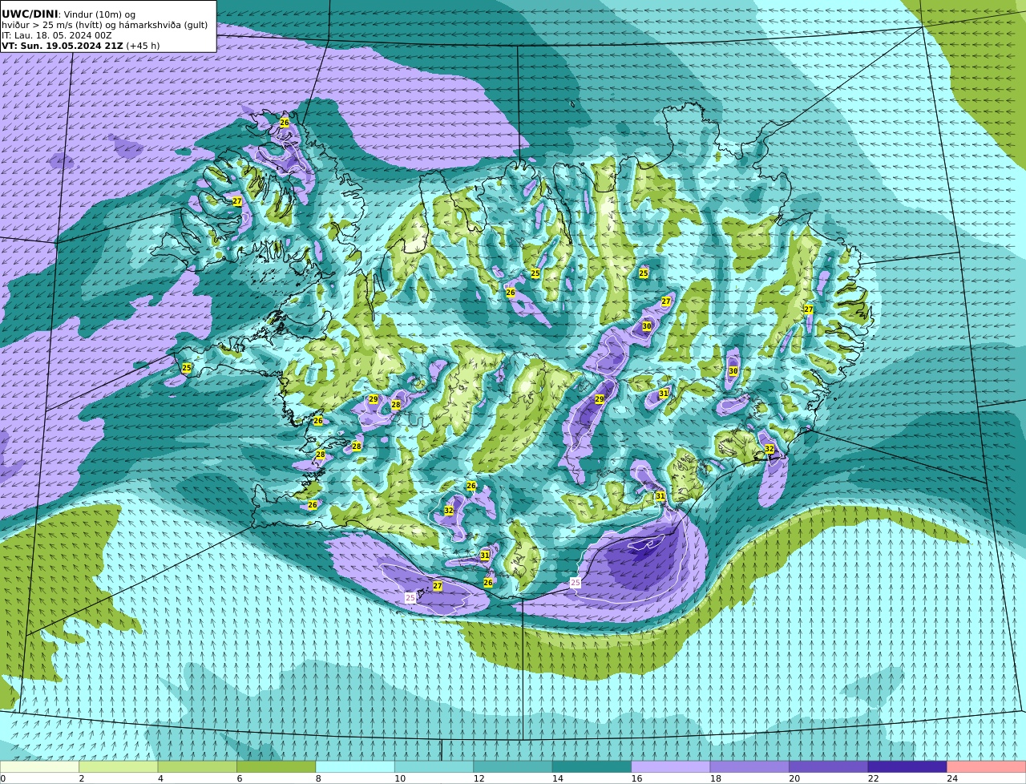Click the pale yellow 0–2 m/s legend swatch
The height and width of the screenshot is (784, 1026).
pos(39,766)
